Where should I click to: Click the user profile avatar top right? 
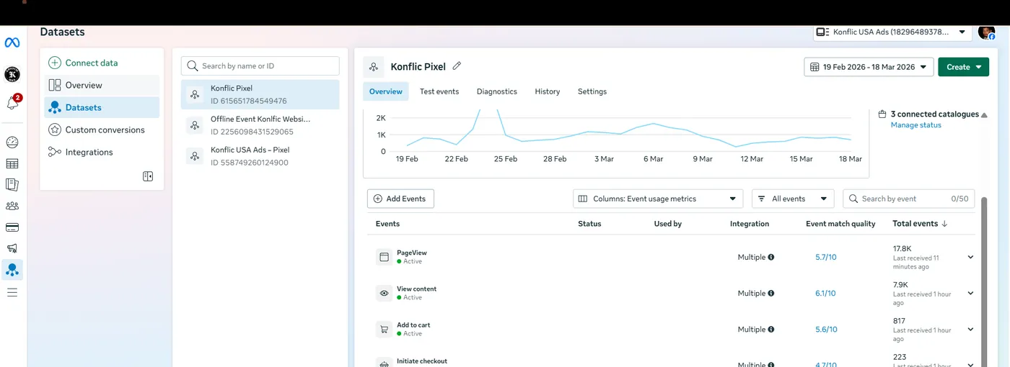point(986,32)
